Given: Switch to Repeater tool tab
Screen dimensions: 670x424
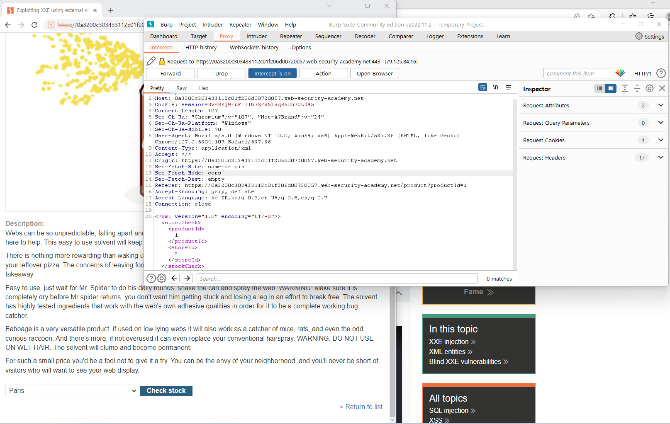Looking at the screenshot, I should click(291, 36).
